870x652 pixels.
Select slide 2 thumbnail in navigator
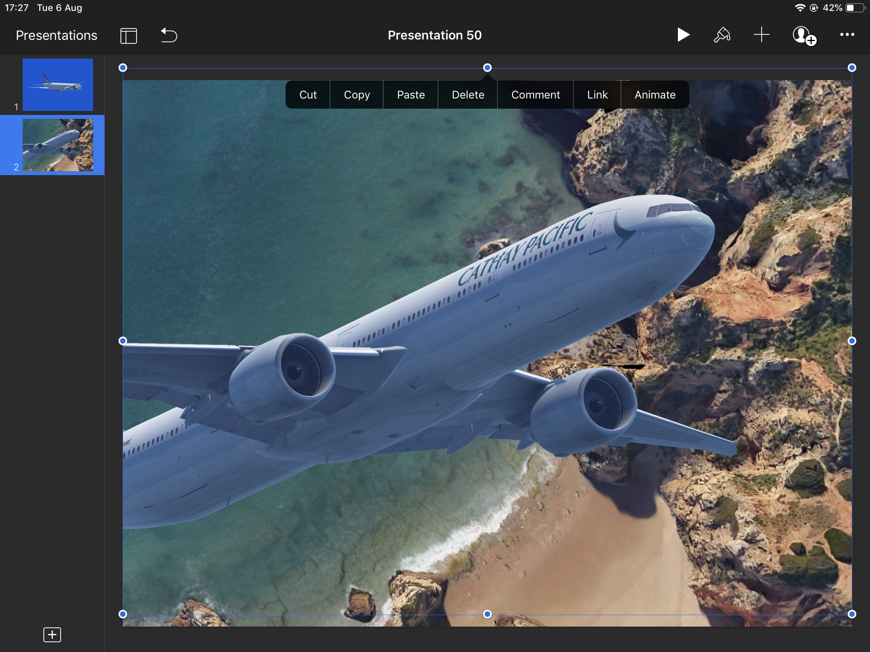tap(58, 145)
